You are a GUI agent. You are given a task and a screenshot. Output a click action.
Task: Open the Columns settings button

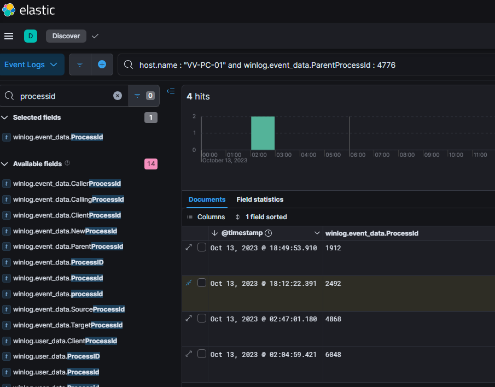click(206, 217)
